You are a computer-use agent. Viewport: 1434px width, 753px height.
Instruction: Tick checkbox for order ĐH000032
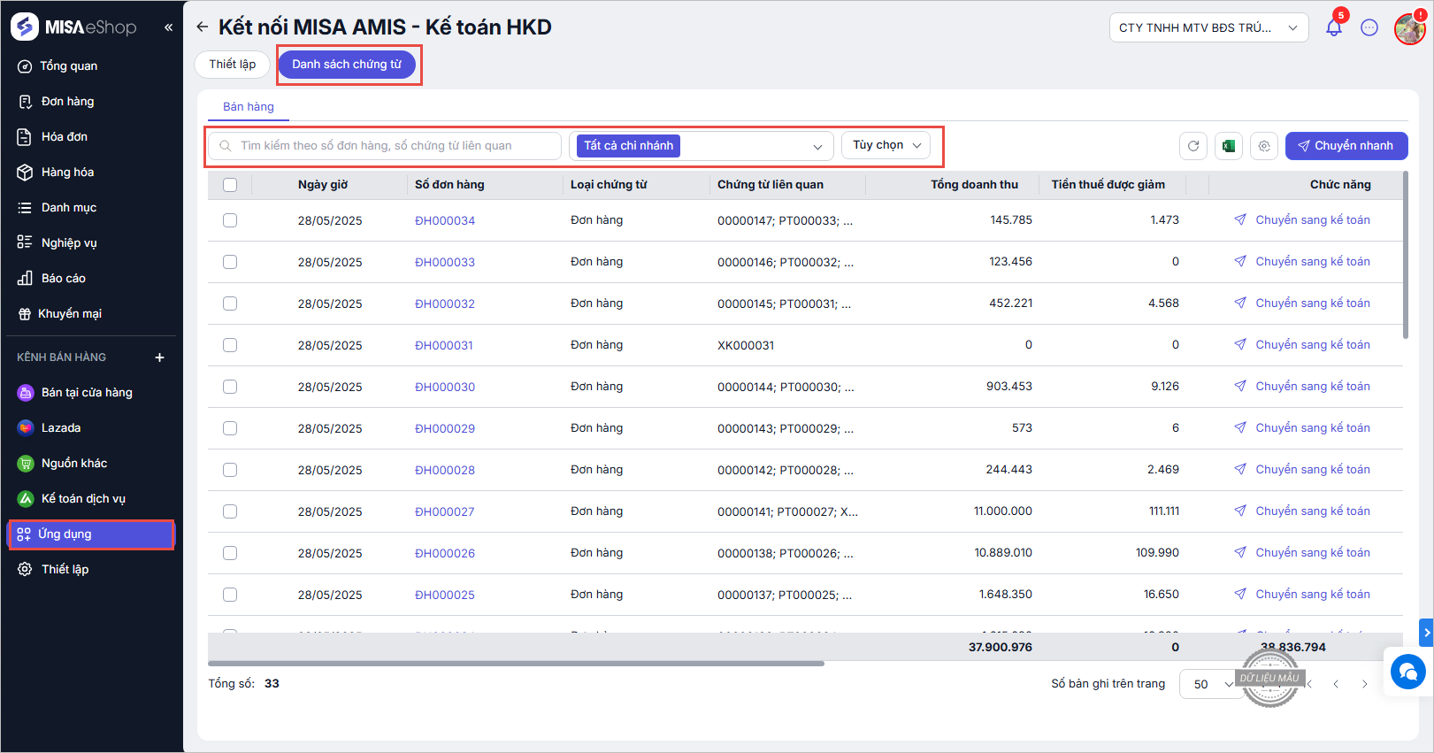click(230, 304)
